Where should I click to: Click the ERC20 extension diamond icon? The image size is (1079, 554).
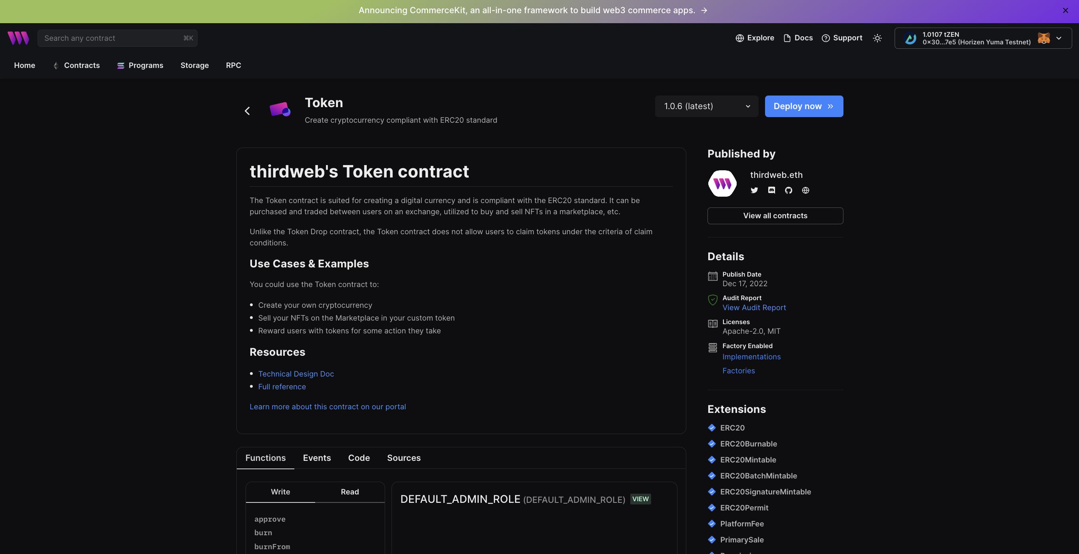pyautogui.click(x=711, y=428)
